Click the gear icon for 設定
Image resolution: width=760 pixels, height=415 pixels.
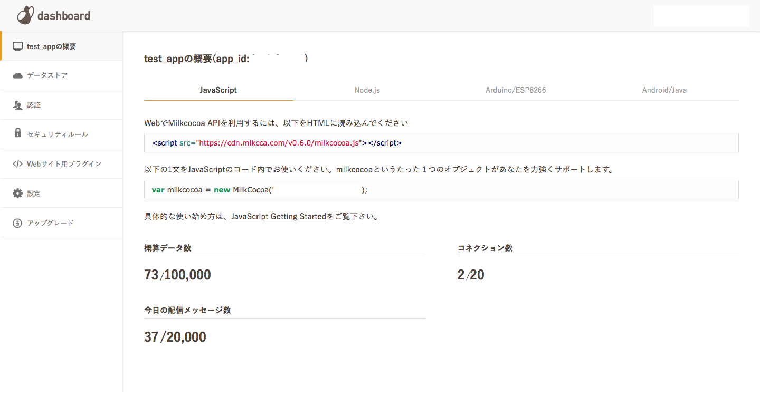pos(17,194)
